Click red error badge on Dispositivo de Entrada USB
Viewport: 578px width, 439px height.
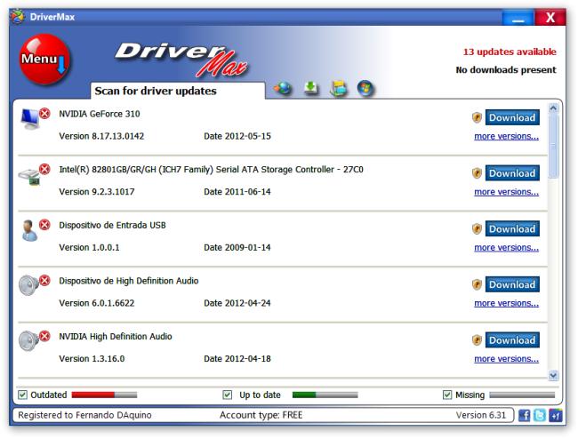[x=45, y=225]
